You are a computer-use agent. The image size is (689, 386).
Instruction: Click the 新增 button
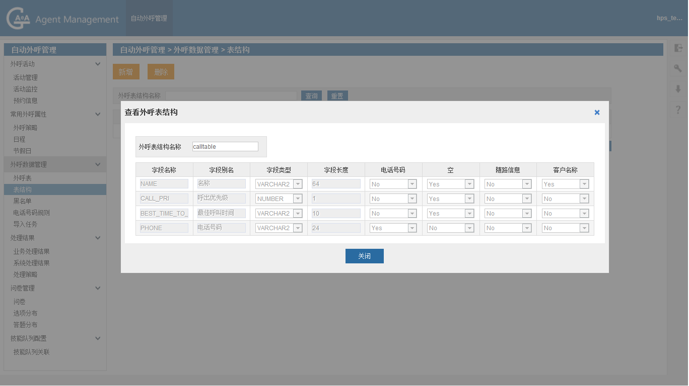coord(125,72)
